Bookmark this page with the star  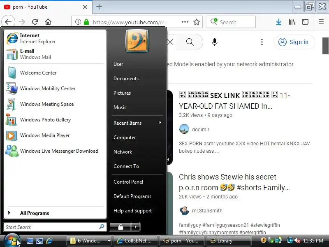tap(197, 22)
